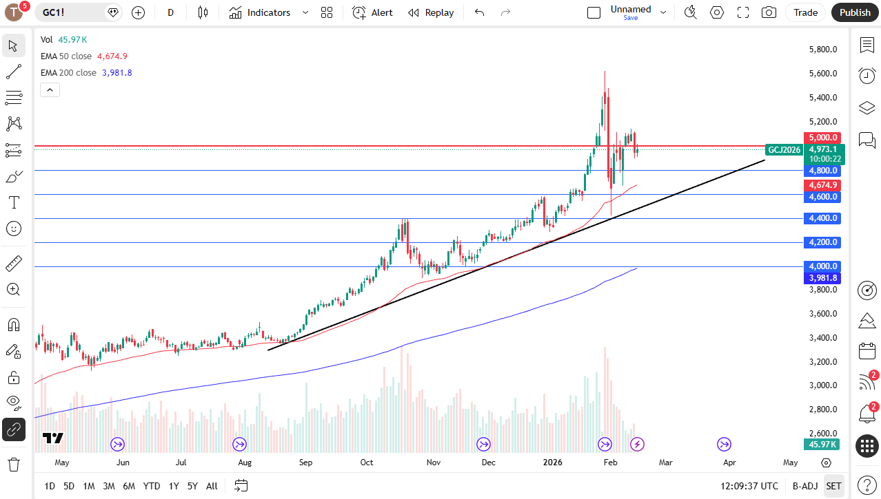Enter fullscreen mode
Screen dimensions: 881x499
click(743, 12)
